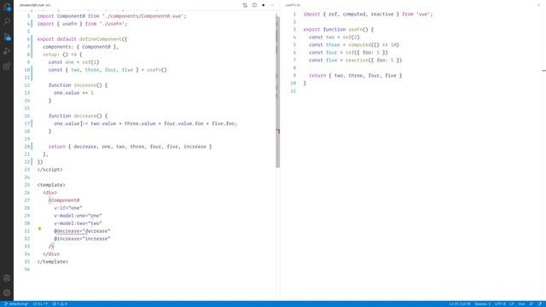Open the Explorer view in activity bar
The height and width of the screenshot is (307, 546).
pyautogui.click(x=7, y=7)
